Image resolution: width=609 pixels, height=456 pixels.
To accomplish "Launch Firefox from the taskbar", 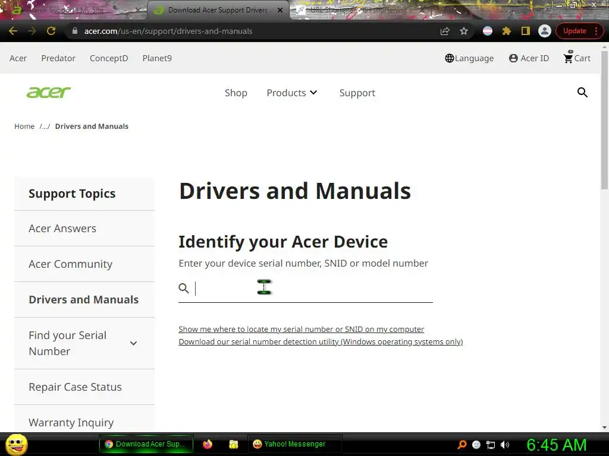I will [208, 444].
